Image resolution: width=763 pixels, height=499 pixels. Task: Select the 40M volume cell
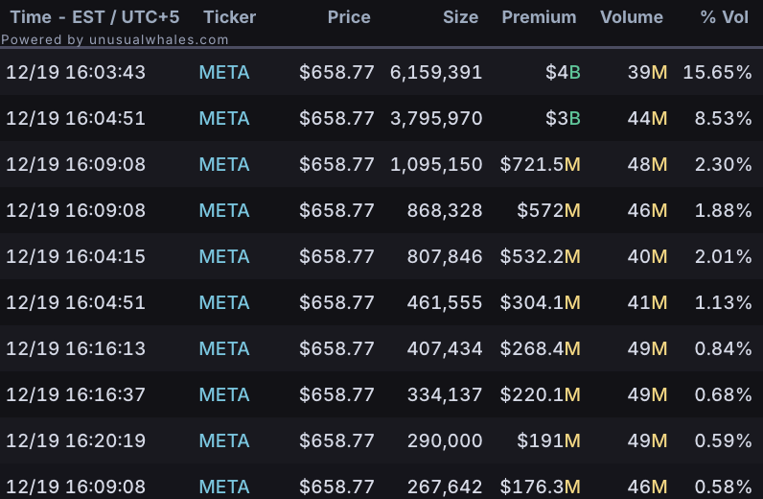click(x=647, y=256)
